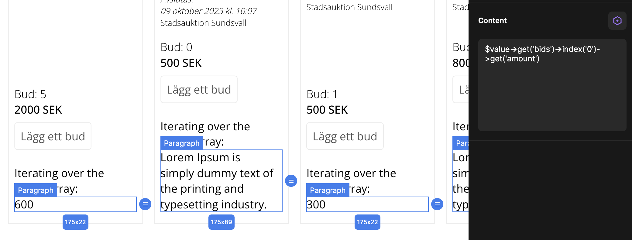Open menu icon beside the 300 paragraph

(437, 204)
